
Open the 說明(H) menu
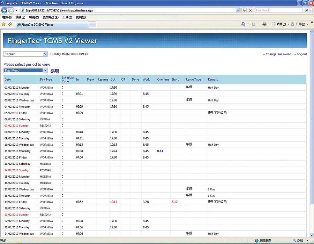click(81, 17)
